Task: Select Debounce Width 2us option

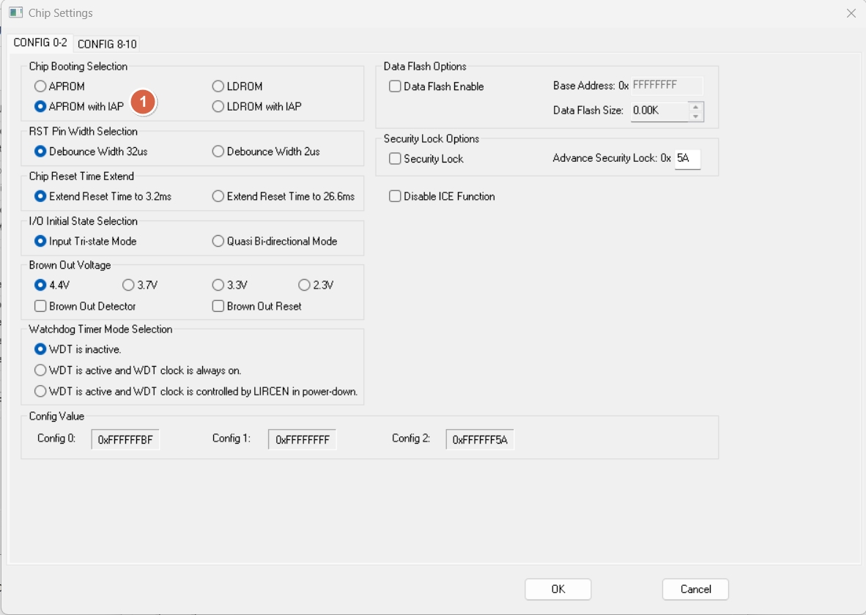Action: click(x=218, y=152)
